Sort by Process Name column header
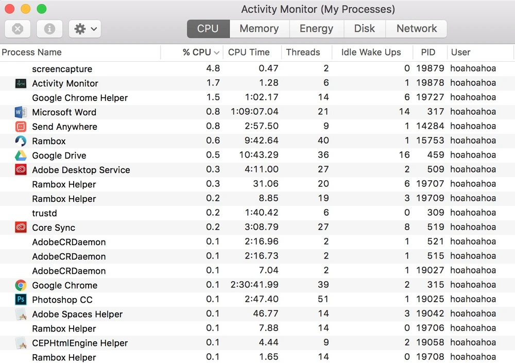 tap(32, 52)
